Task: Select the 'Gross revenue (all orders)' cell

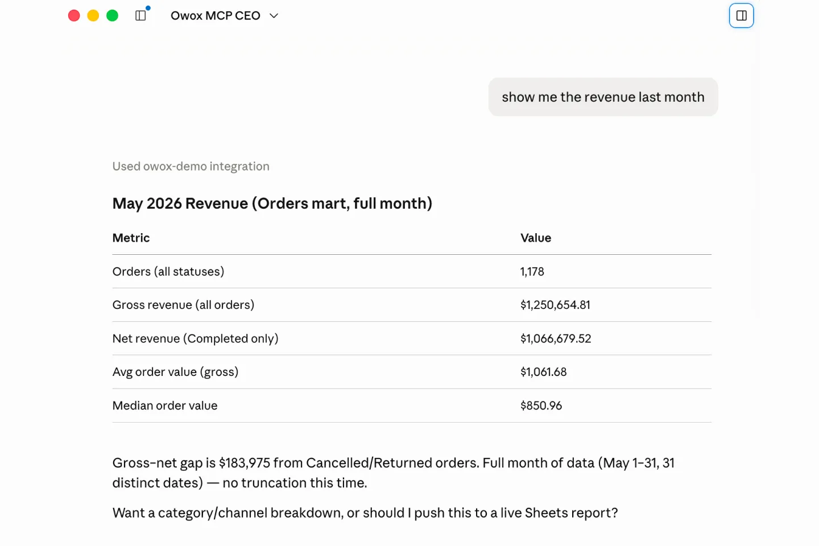Action: (x=183, y=305)
